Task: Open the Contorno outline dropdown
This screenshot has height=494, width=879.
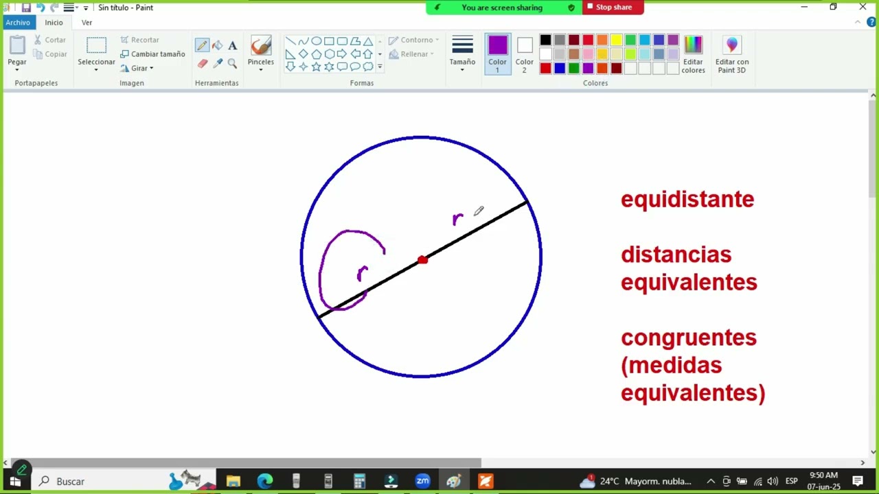Action: coord(414,40)
